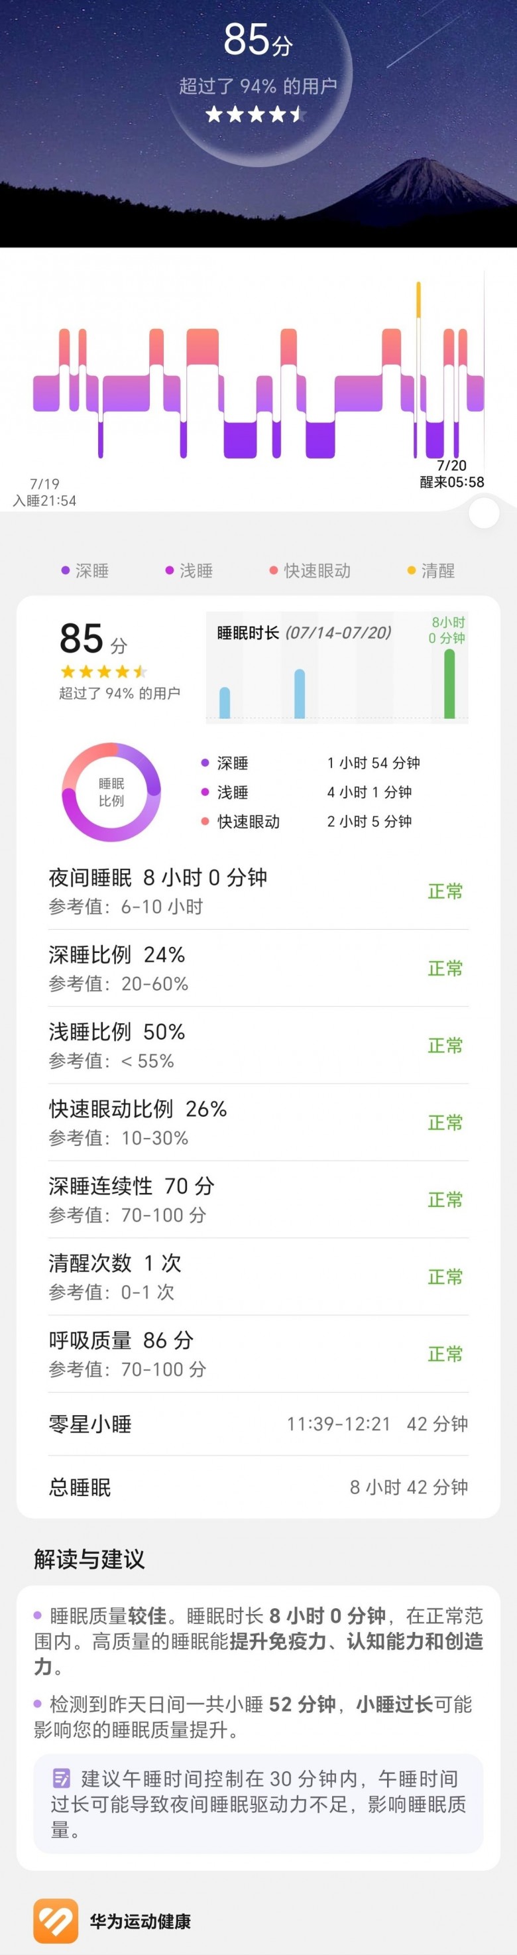Tap the yellow 清醒 legend item
The width and height of the screenshot is (517, 1955).
[x=431, y=571]
